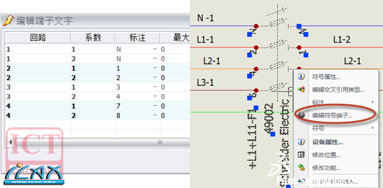Click the location icon beside 修改位置
Viewport: 383px width, 188px height.
click(x=302, y=155)
